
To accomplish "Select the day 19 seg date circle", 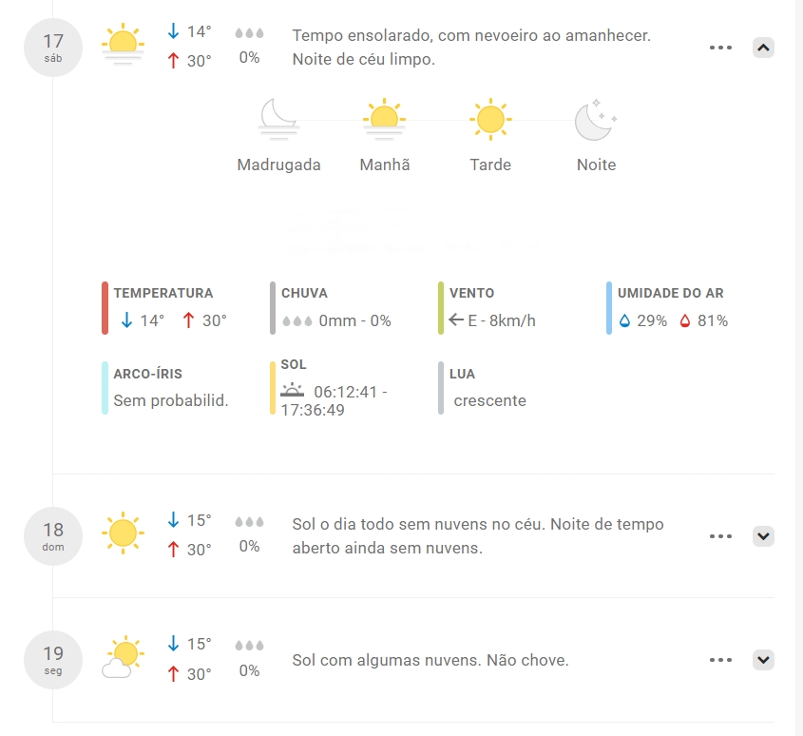I will 53,660.
